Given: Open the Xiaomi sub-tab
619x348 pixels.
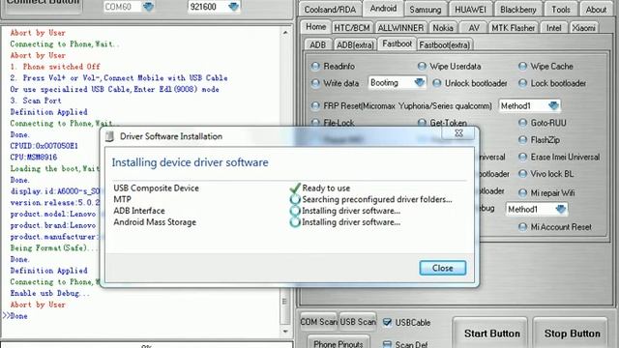Looking at the screenshot, I should click(583, 28).
